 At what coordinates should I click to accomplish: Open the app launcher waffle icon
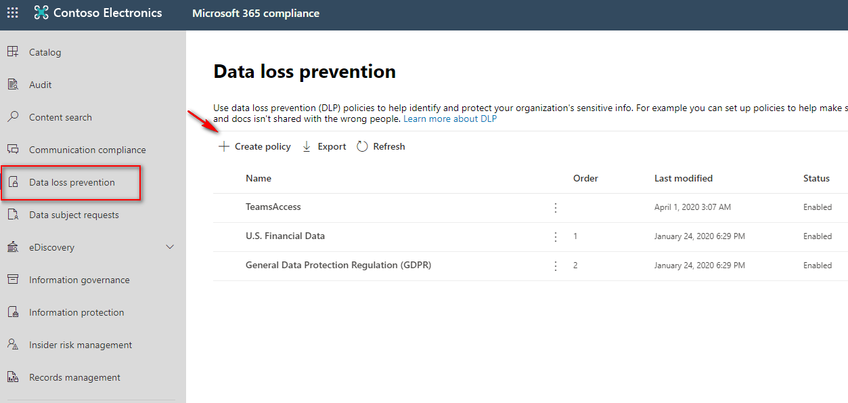(x=13, y=13)
